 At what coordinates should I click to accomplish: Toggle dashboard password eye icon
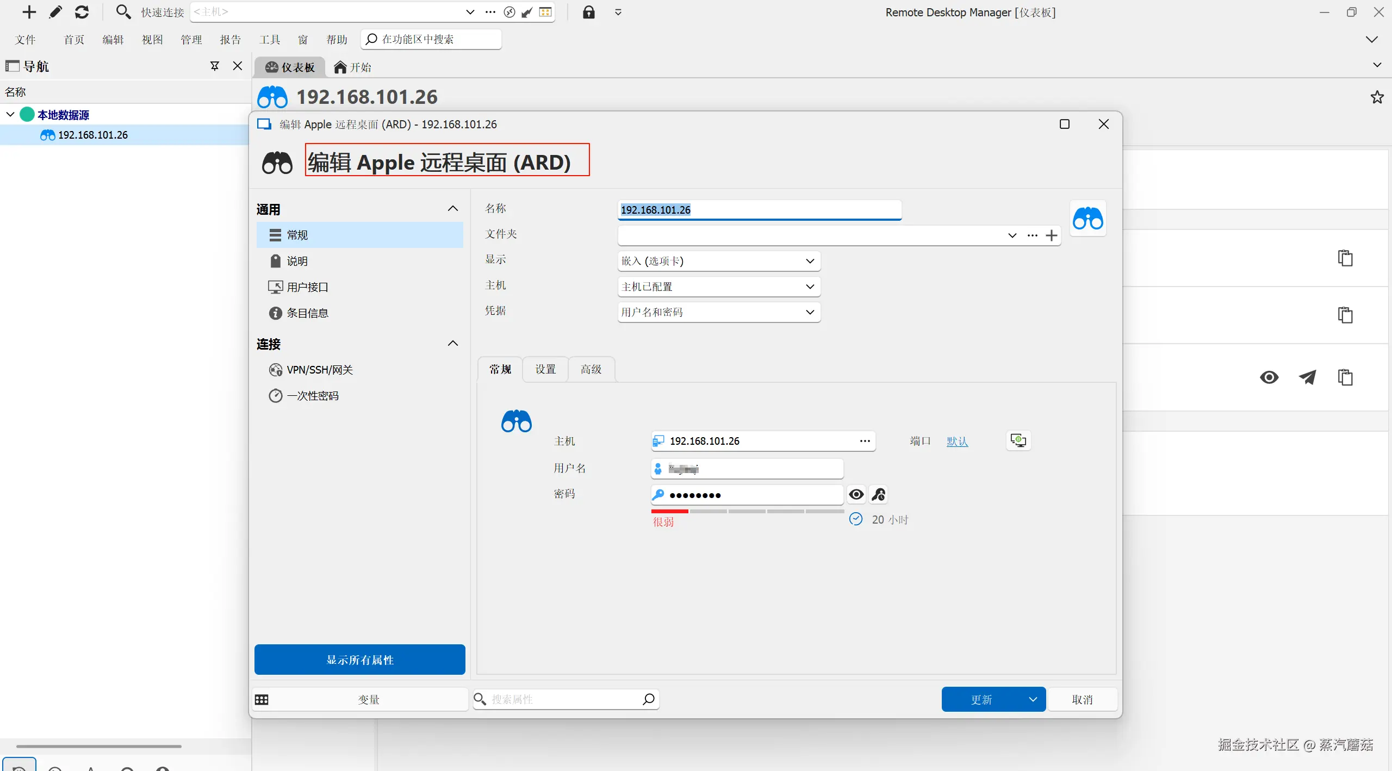(1269, 377)
